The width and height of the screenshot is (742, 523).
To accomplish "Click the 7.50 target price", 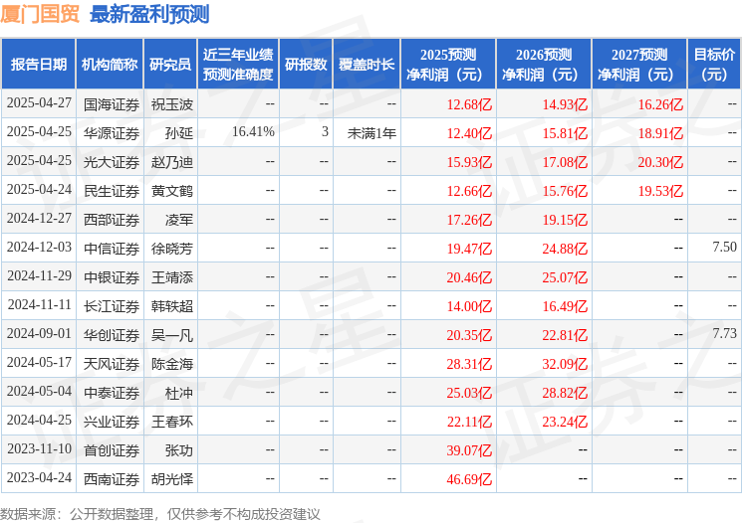I will (x=724, y=248).
